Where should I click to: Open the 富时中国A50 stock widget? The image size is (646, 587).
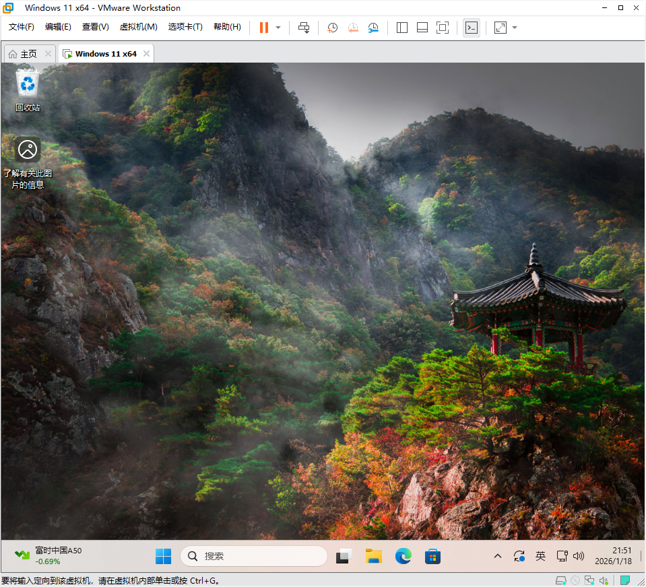point(49,555)
